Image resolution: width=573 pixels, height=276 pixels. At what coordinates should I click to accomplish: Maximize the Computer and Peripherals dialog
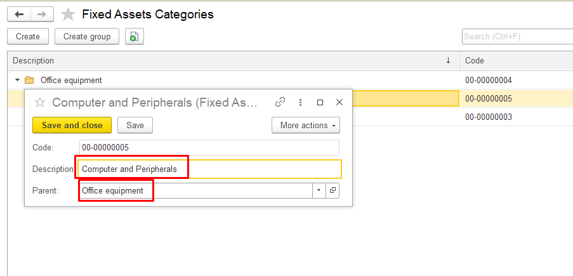point(320,102)
